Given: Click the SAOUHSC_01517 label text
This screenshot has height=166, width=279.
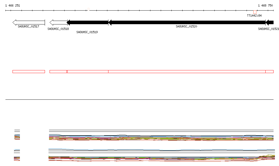Looking at the screenshot, I should [28, 26].
